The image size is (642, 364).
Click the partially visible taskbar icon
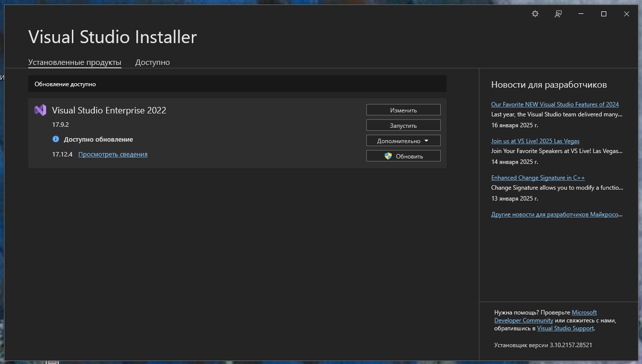[52, 362]
